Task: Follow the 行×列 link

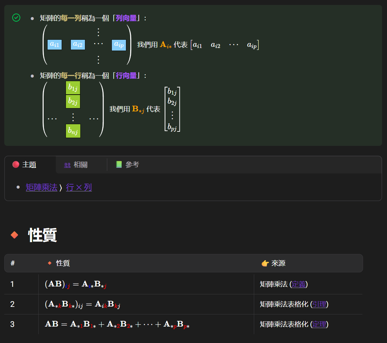Action: [x=79, y=187]
